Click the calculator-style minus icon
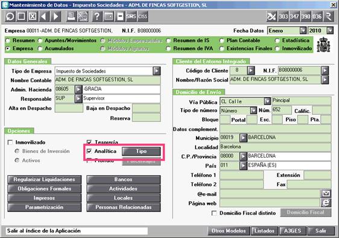The width and height of the screenshot is (339, 238). pyautogui.click(x=120, y=16)
